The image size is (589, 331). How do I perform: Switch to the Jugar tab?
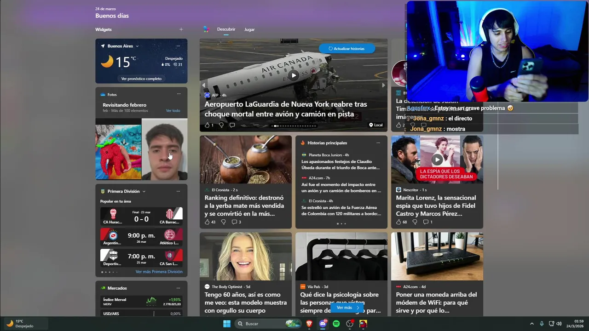coord(249,29)
